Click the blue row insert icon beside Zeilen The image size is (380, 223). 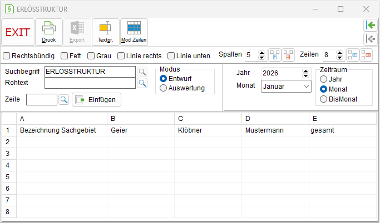[x=353, y=55]
